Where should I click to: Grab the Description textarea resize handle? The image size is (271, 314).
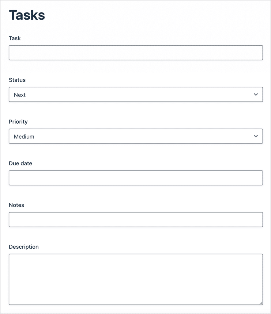point(261,303)
